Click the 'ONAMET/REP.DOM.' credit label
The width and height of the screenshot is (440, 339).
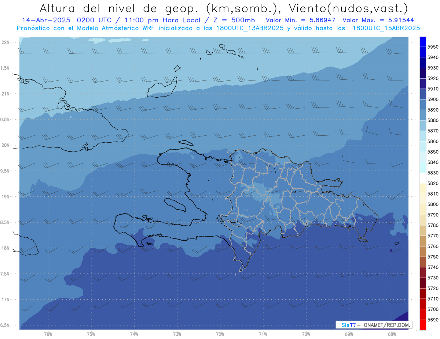(x=386, y=325)
